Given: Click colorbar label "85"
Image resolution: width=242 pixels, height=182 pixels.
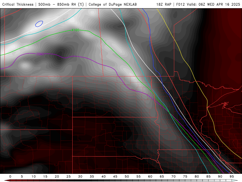Looking at the screenshot, I should (208, 177).
